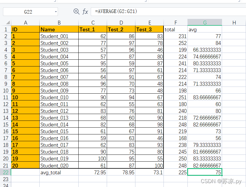Viewport: 246px width, 187px height.
Task: Click the ID header cell
Action: 25,29
